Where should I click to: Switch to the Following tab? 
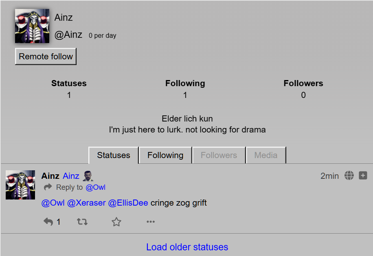(x=165, y=155)
